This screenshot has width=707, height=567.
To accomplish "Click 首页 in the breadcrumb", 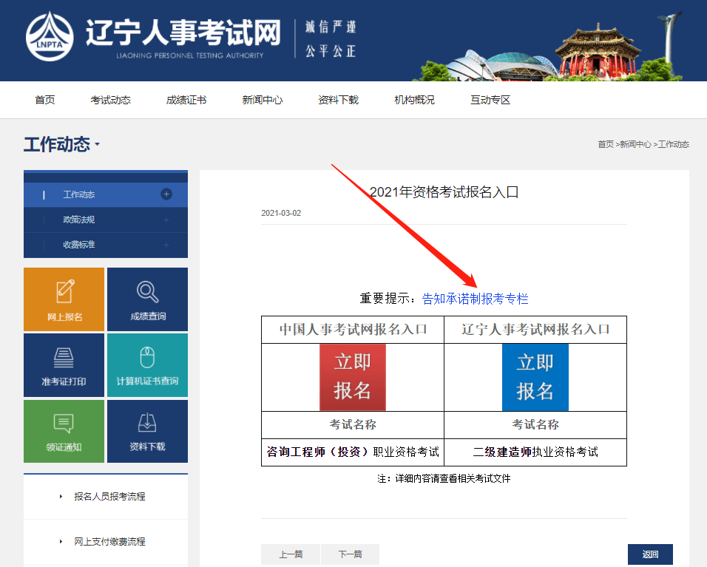I will [x=606, y=144].
